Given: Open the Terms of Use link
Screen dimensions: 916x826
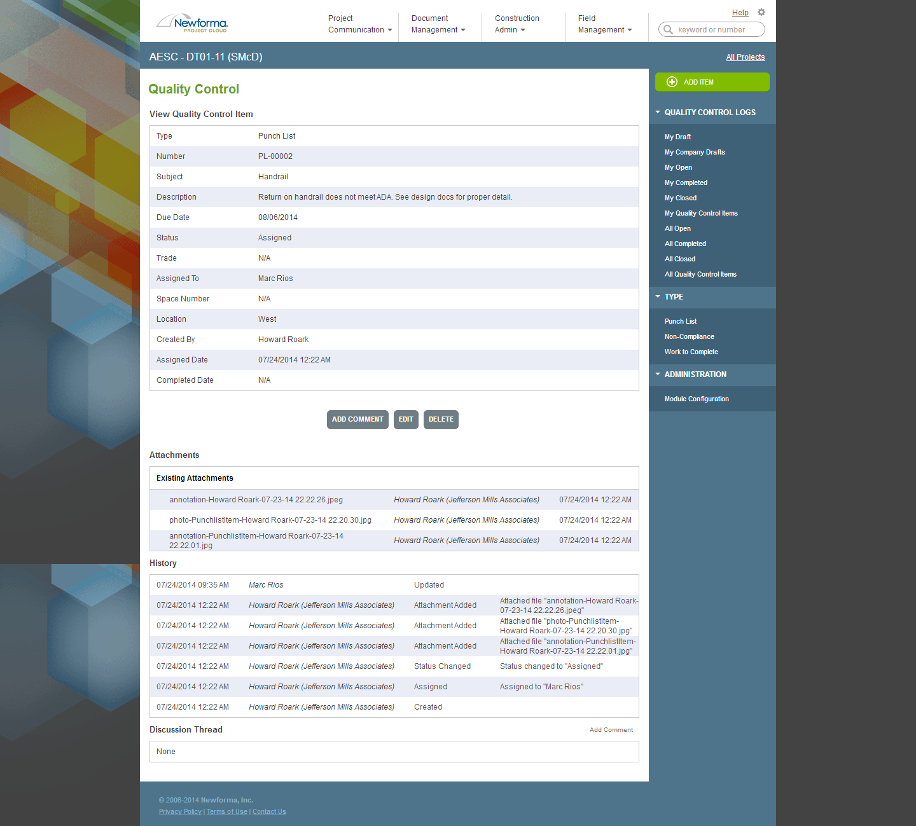Looking at the screenshot, I should pos(227,811).
